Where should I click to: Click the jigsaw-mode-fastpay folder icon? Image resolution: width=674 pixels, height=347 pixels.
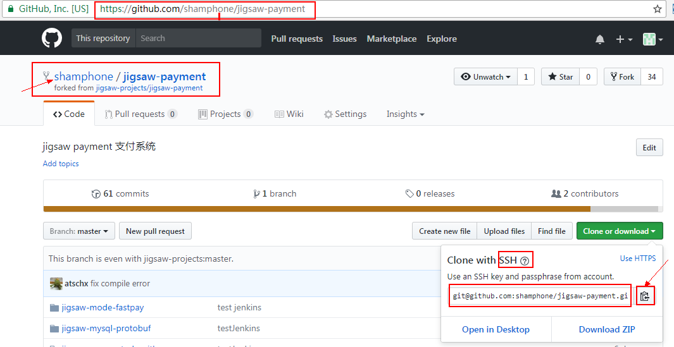tap(54, 307)
